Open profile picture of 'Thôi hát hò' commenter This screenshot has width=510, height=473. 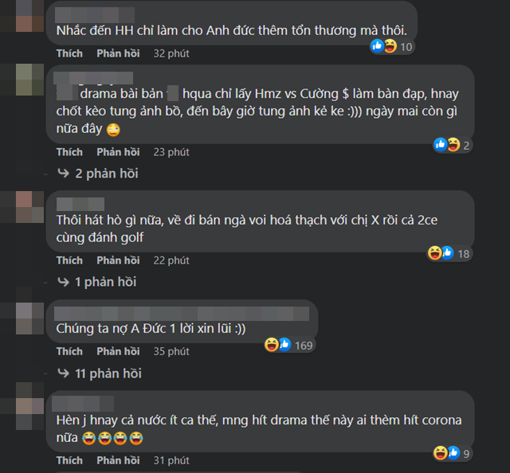coord(29,207)
